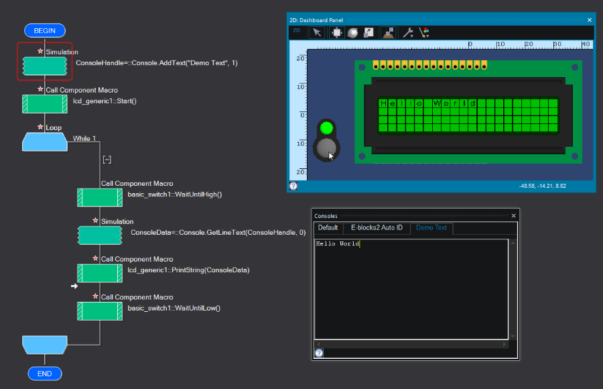Click the Consoles window title
Screen dimensions: 603x389
pos(326,216)
